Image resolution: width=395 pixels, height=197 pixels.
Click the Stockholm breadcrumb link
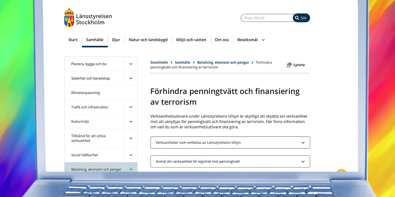pos(159,62)
